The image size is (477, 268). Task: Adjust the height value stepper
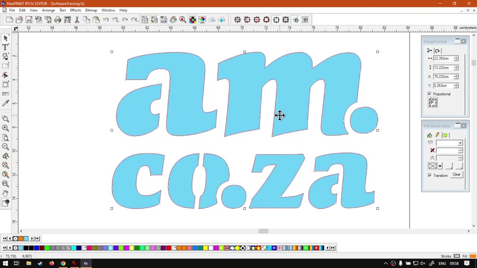click(x=456, y=68)
